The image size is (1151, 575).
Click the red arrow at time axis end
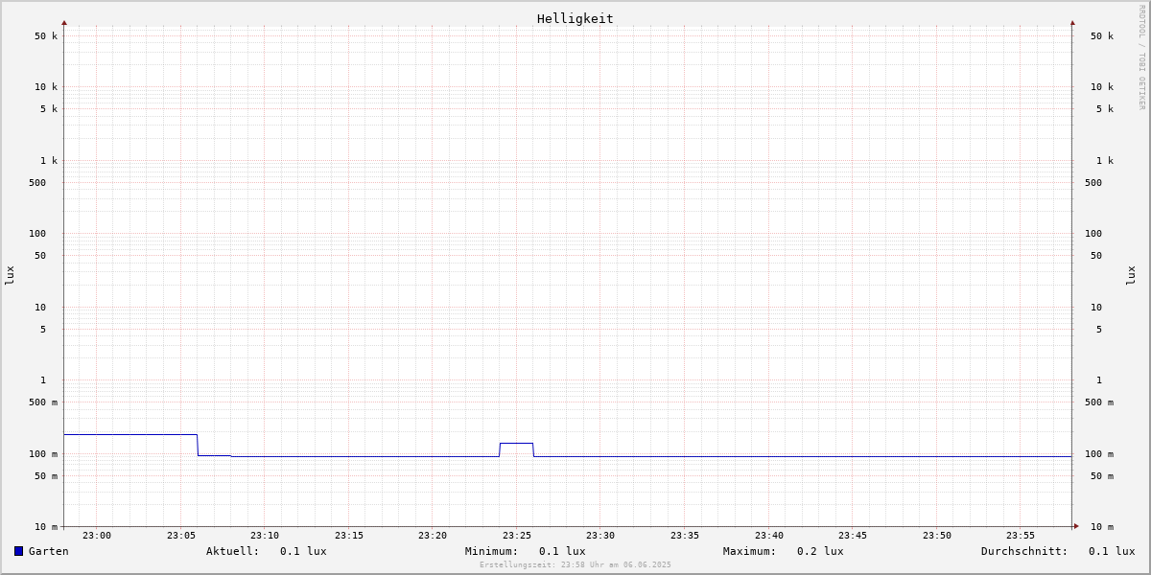point(1076,526)
